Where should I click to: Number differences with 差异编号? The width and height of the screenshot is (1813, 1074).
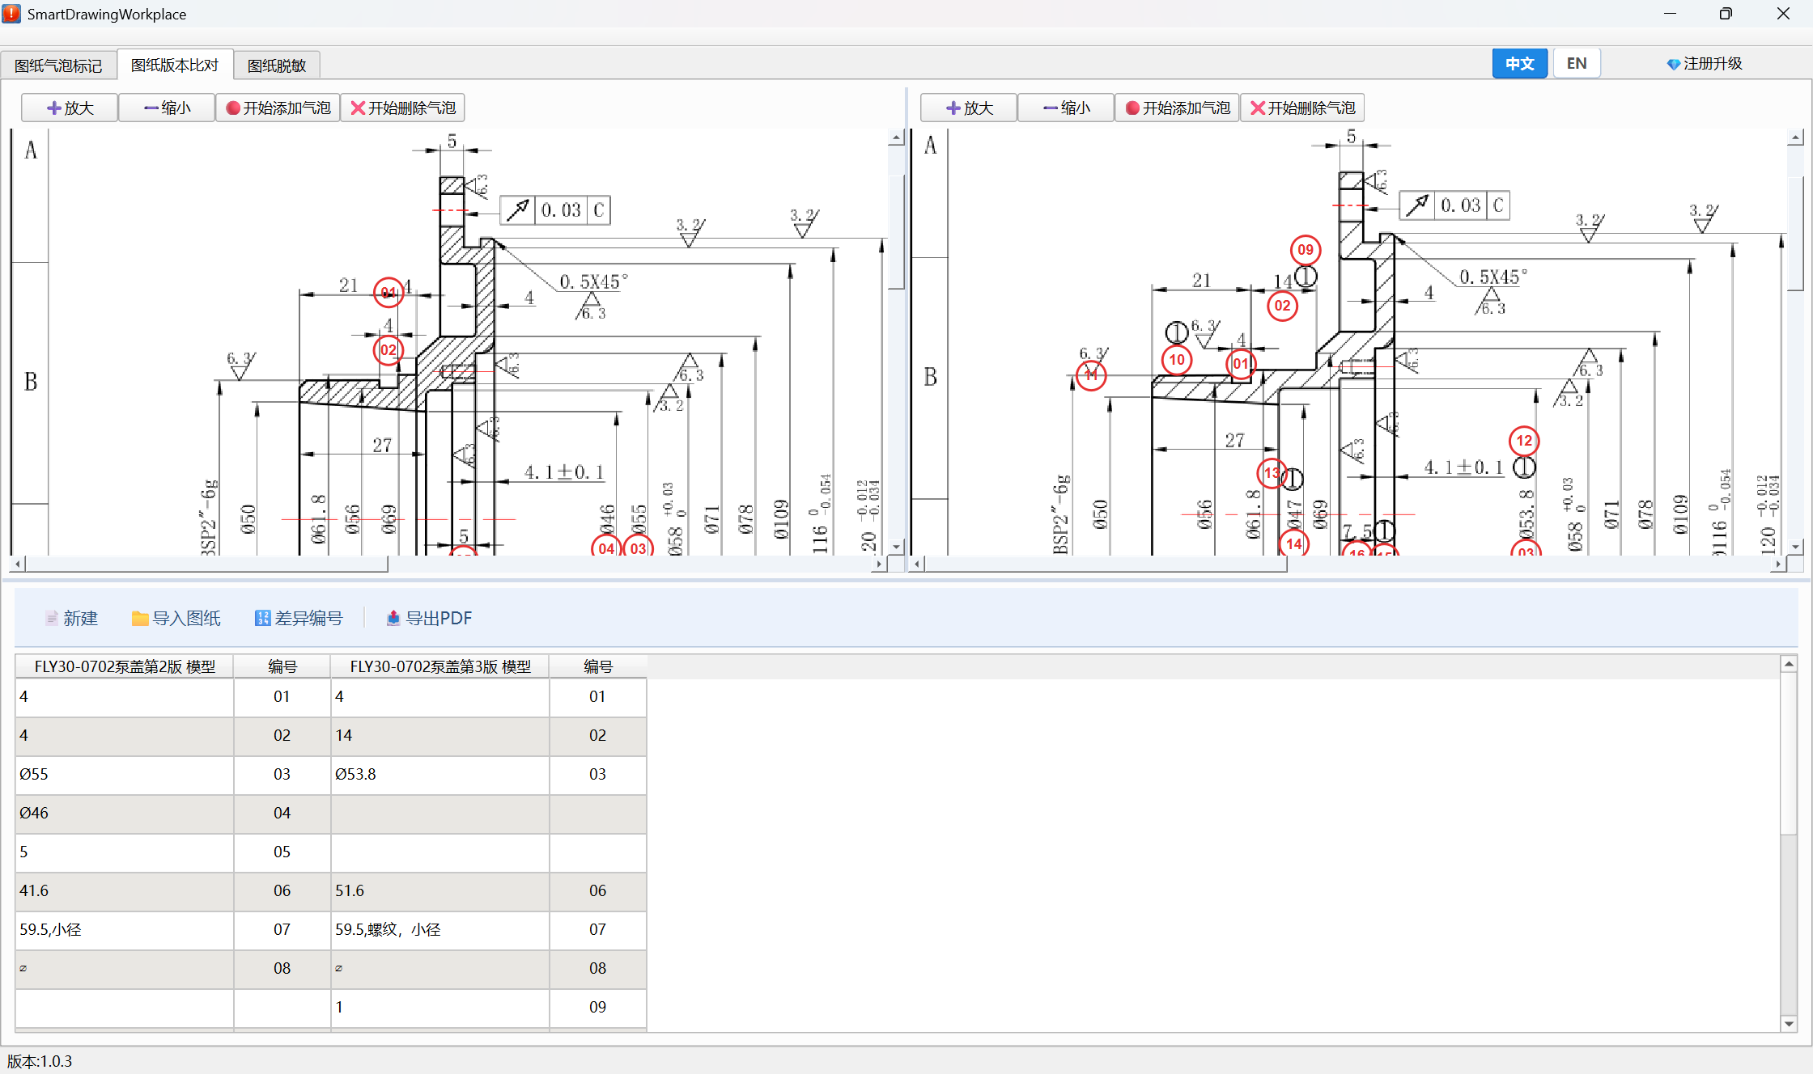coord(299,618)
